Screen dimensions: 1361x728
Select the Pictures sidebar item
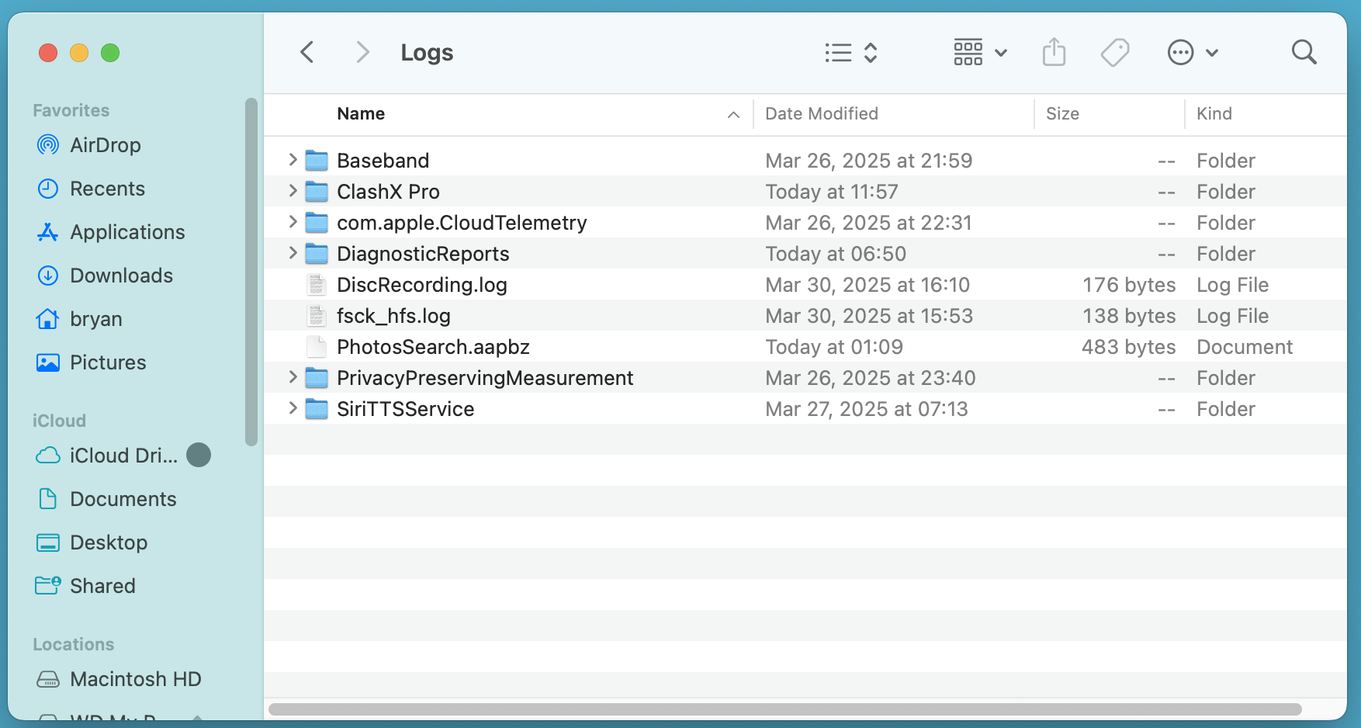pyautogui.click(x=108, y=362)
